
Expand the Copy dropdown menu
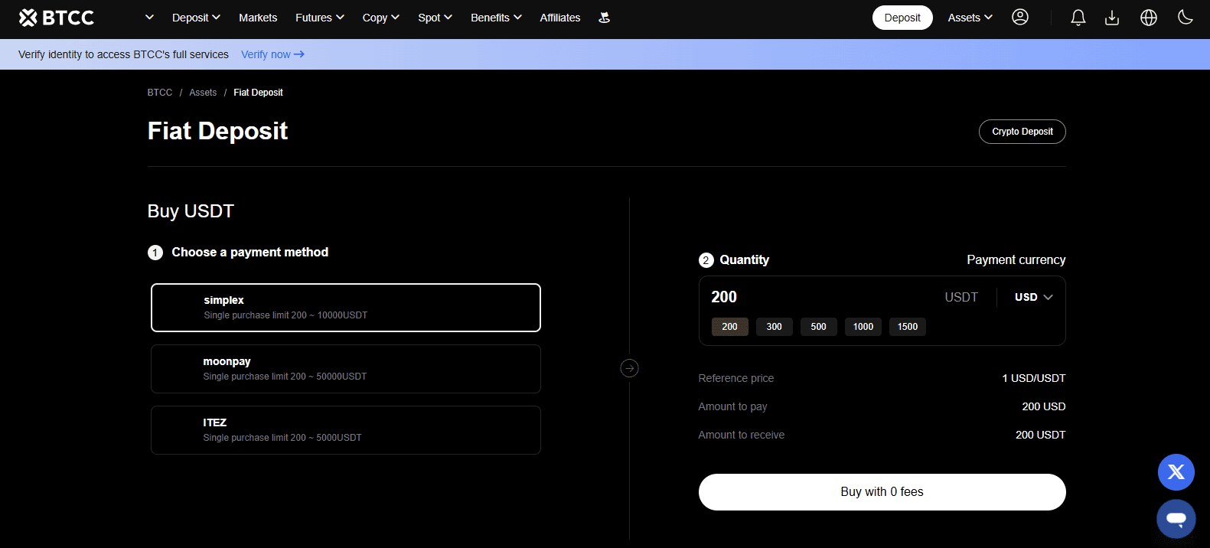tap(381, 18)
